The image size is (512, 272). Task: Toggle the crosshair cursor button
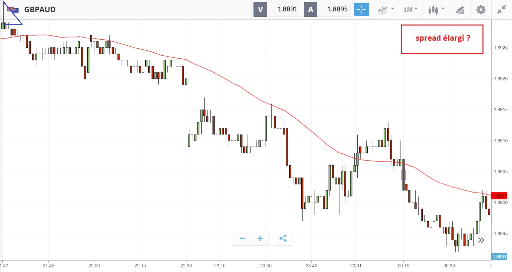click(x=361, y=9)
